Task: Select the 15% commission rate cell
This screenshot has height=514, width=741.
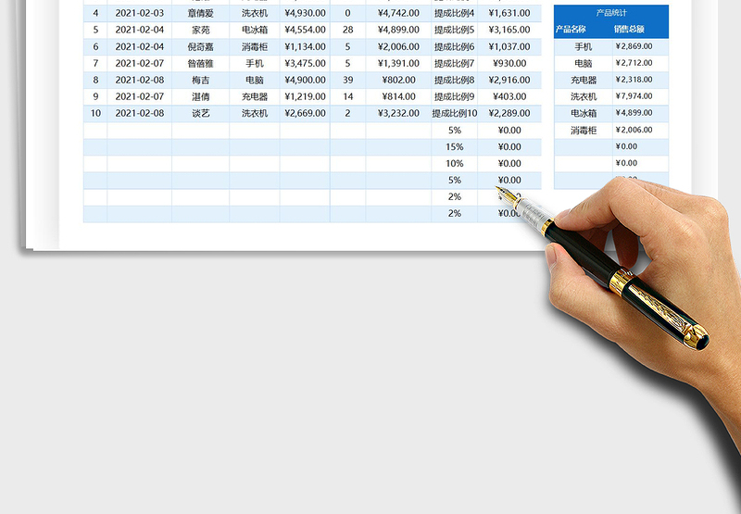Action: pyautogui.click(x=454, y=146)
